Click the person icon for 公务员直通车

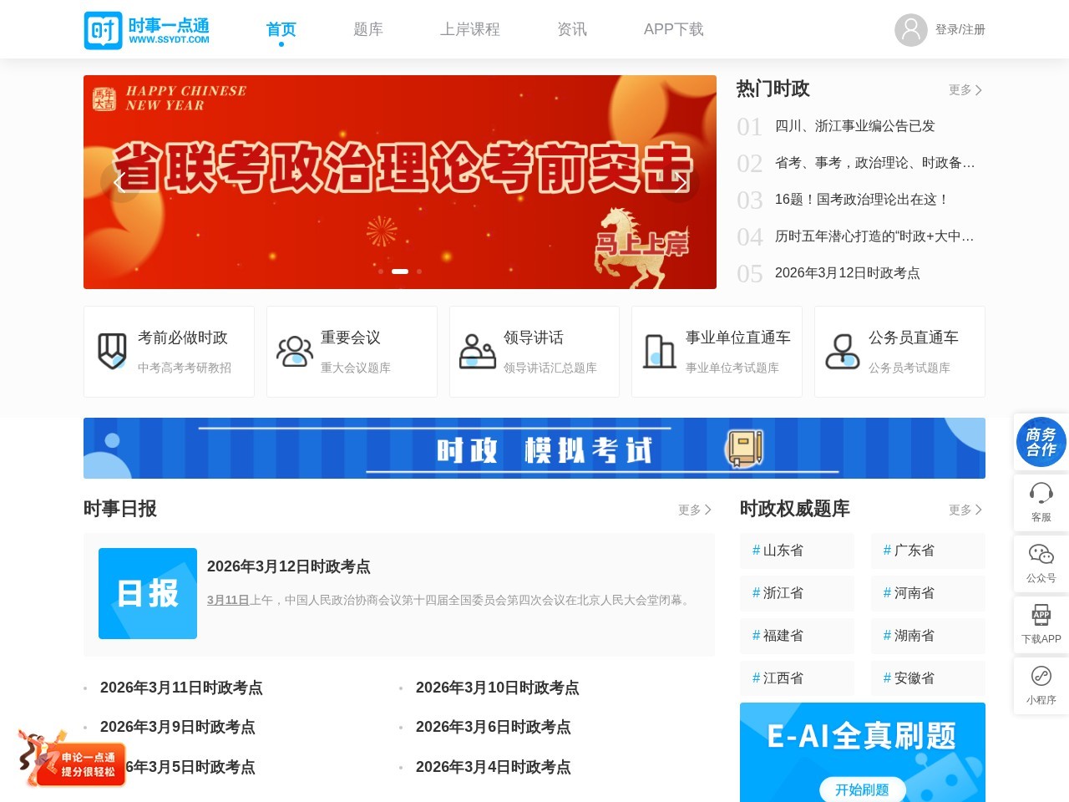click(843, 351)
